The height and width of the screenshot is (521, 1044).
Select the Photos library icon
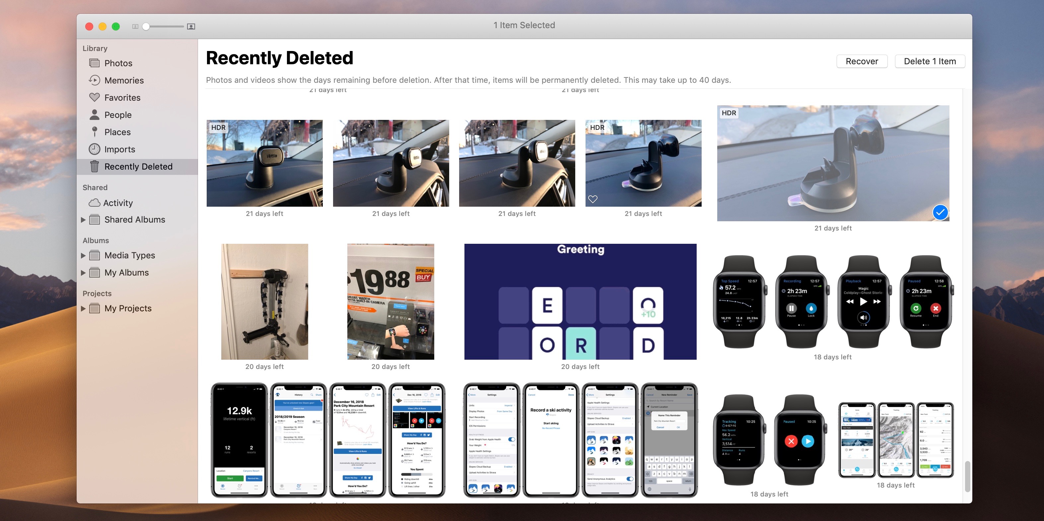95,63
